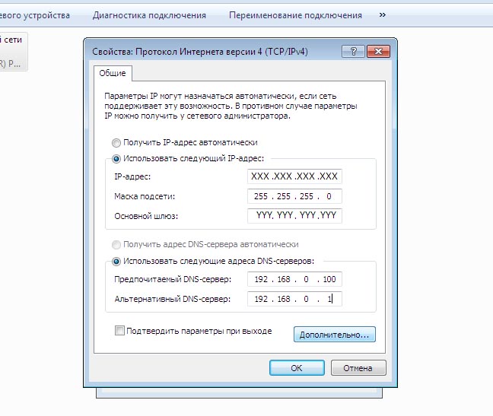Click the IP-адрес input field

[x=294, y=176]
